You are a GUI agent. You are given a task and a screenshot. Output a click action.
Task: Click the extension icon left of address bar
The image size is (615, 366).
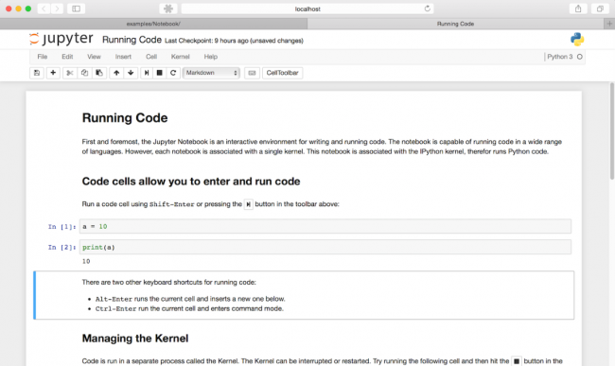pos(168,9)
